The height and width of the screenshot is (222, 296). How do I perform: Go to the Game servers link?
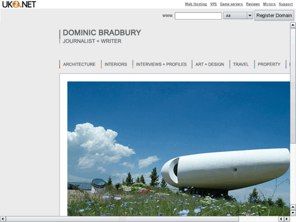231,4
